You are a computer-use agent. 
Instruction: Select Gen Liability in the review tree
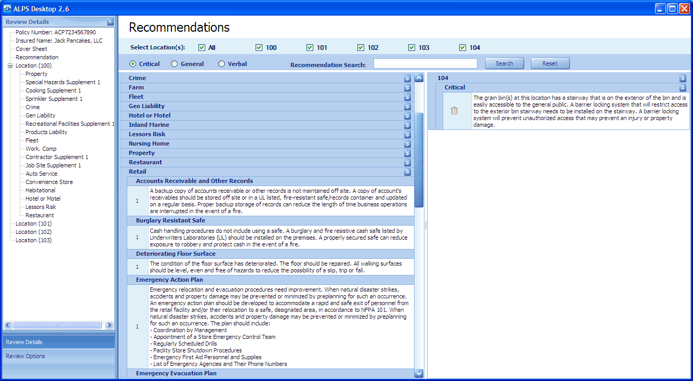[x=41, y=115]
